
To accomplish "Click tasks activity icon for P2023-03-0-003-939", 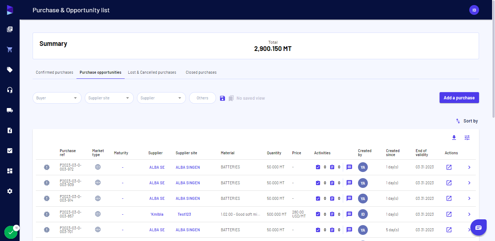I will tap(318, 183).
